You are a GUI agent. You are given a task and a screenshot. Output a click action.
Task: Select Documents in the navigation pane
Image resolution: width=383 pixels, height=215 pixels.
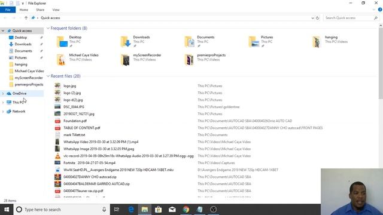pyautogui.click(x=23, y=51)
